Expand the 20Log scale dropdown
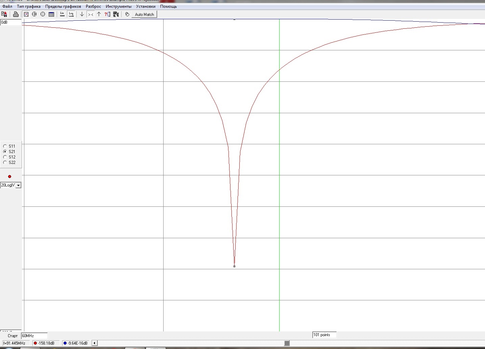 pos(18,185)
